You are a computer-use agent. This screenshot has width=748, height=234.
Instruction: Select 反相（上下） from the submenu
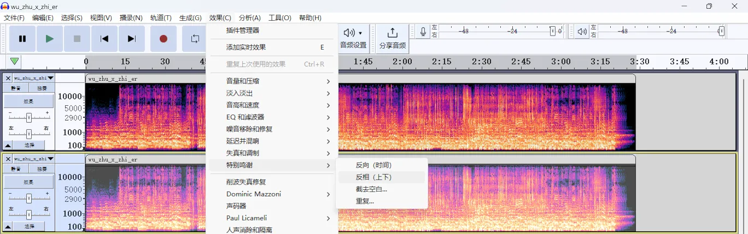(x=374, y=177)
